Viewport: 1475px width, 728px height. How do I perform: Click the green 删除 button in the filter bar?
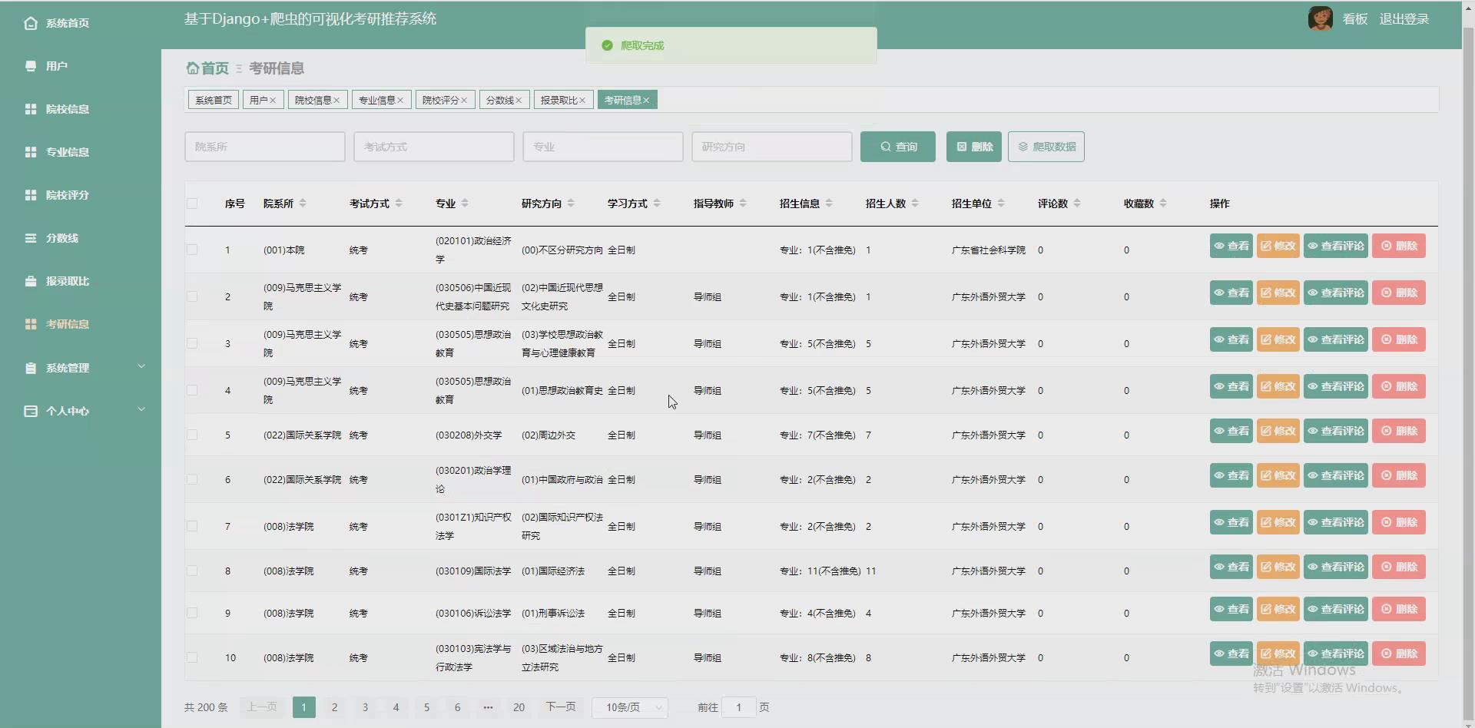coord(974,147)
